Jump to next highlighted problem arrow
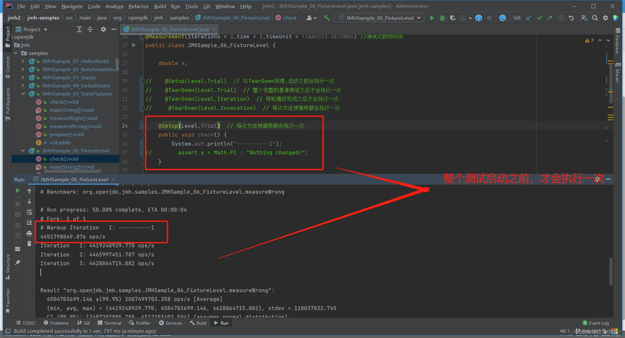625x338 pixels. (608, 40)
